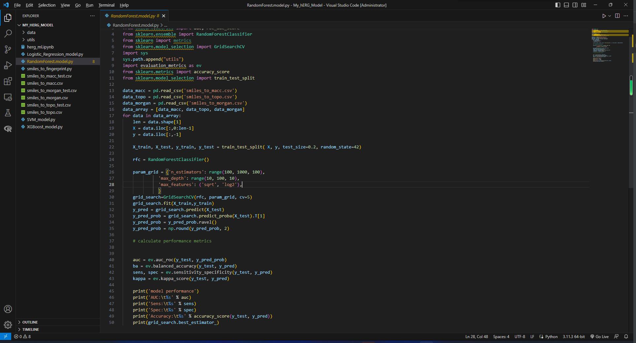
Task: Change end of line sequence LF
Action: point(532,336)
